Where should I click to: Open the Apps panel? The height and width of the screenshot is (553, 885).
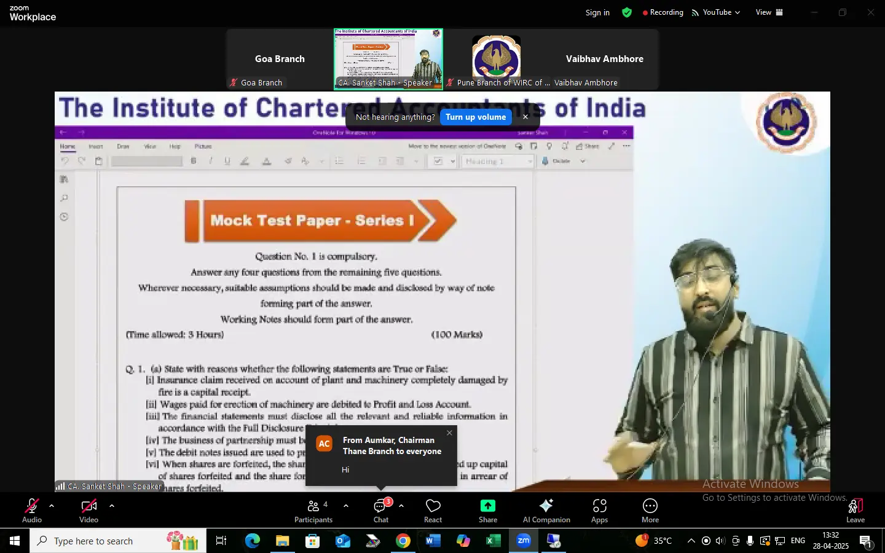(599, 511)
